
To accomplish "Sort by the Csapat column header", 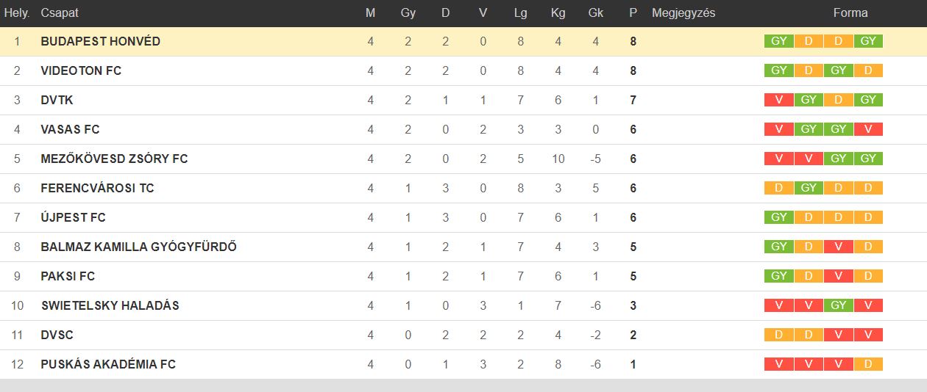I will pos(60,12).
